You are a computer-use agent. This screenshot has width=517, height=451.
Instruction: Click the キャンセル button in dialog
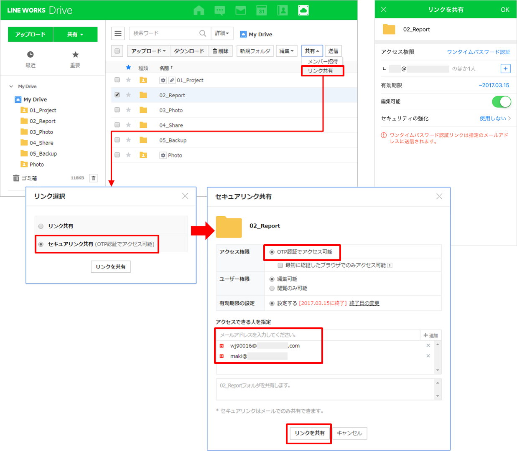349,433
